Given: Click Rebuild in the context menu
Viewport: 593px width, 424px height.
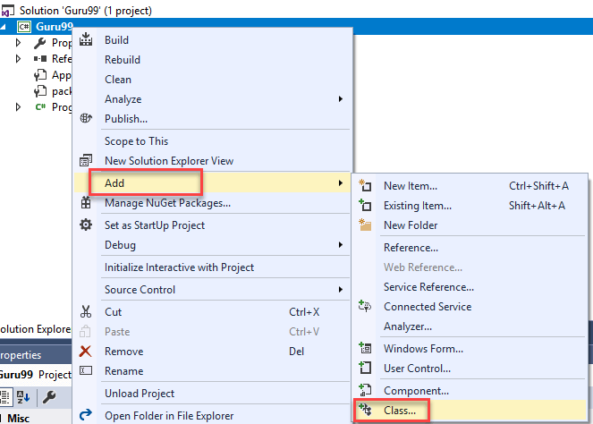Looking at the screenshot, I should [123, 60].
